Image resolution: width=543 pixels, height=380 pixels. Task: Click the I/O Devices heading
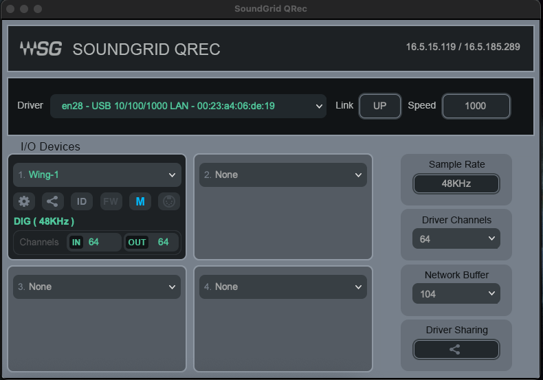50,146
